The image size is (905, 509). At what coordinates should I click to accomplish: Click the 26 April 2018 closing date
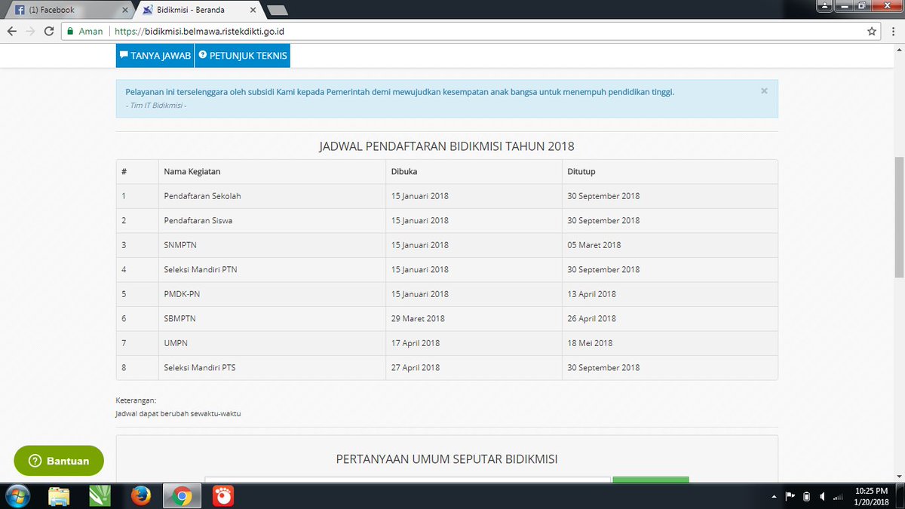click(591, 318)
